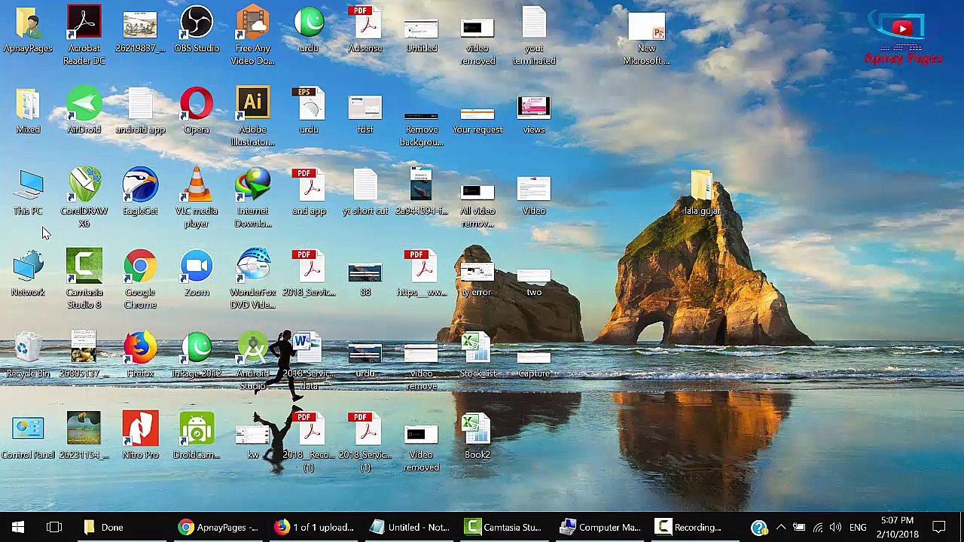The image size is (964, 542).
Task: Select the Adobe Illustrator shortcut icon
Action: tap(253, 105)
